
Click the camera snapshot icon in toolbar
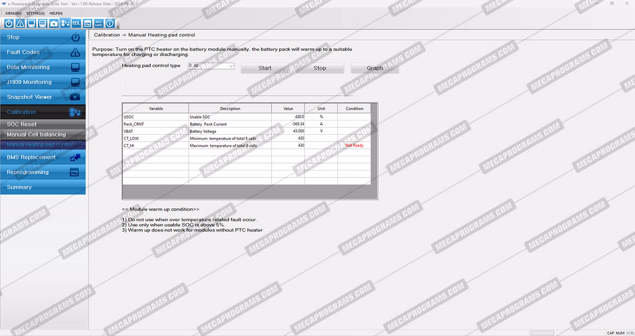[x=54, y=23]
